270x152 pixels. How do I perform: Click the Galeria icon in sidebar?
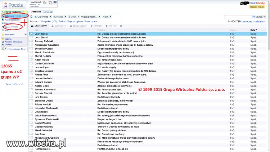pyautogui.click(x=3, y=39)
